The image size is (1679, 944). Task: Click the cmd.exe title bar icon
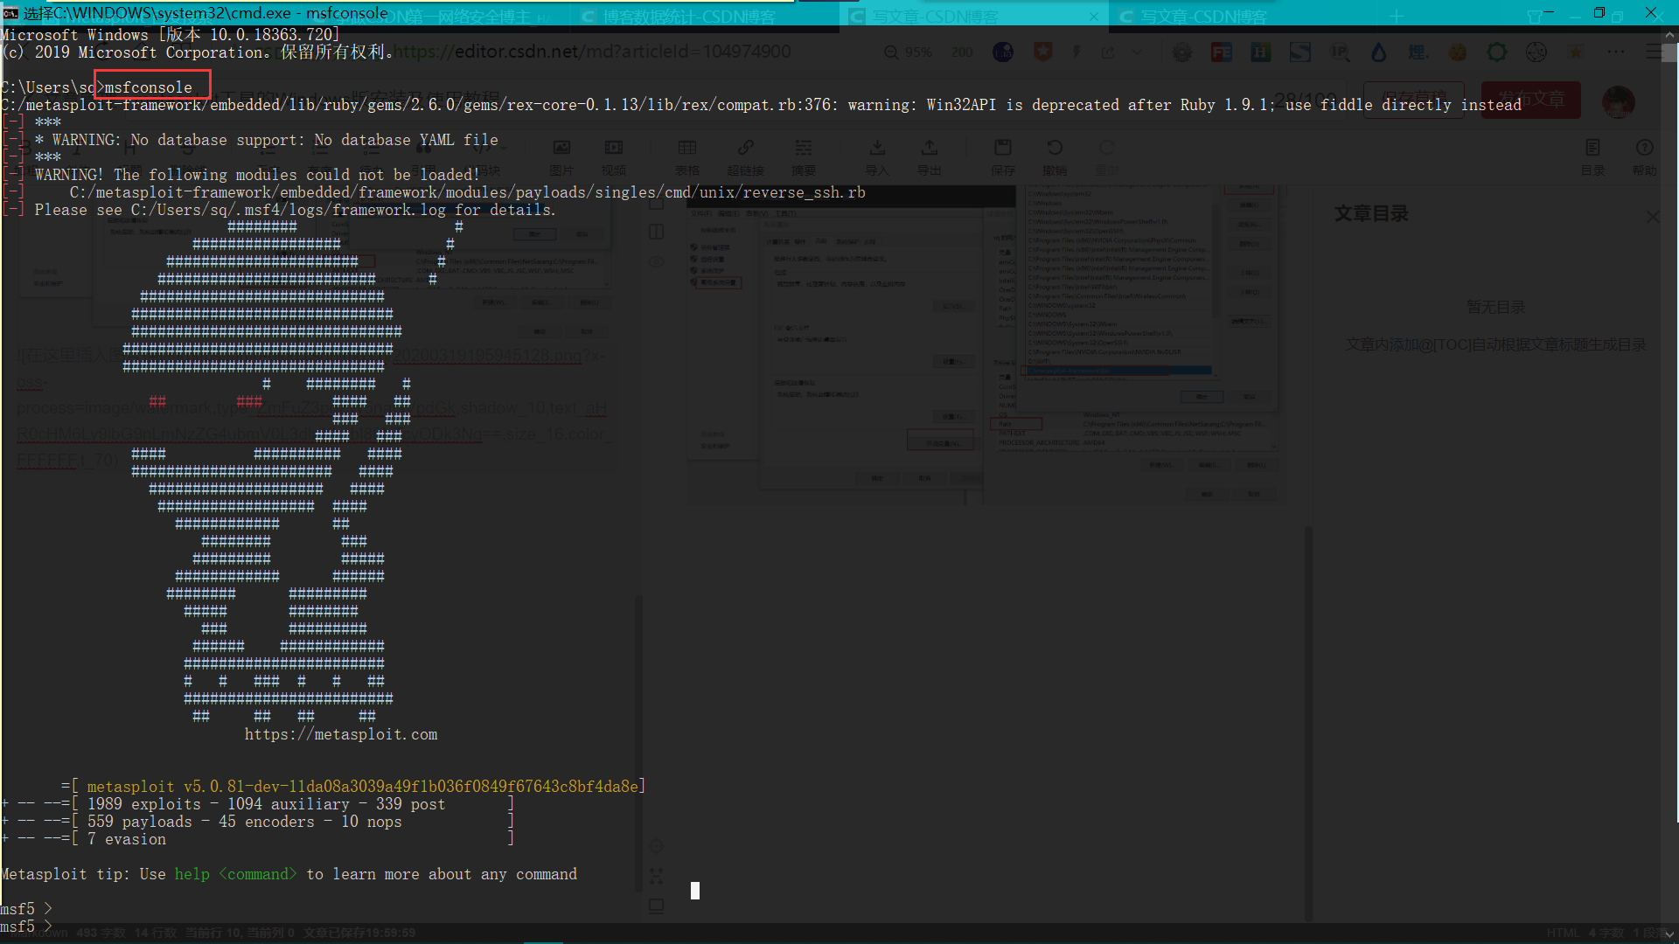10,12
